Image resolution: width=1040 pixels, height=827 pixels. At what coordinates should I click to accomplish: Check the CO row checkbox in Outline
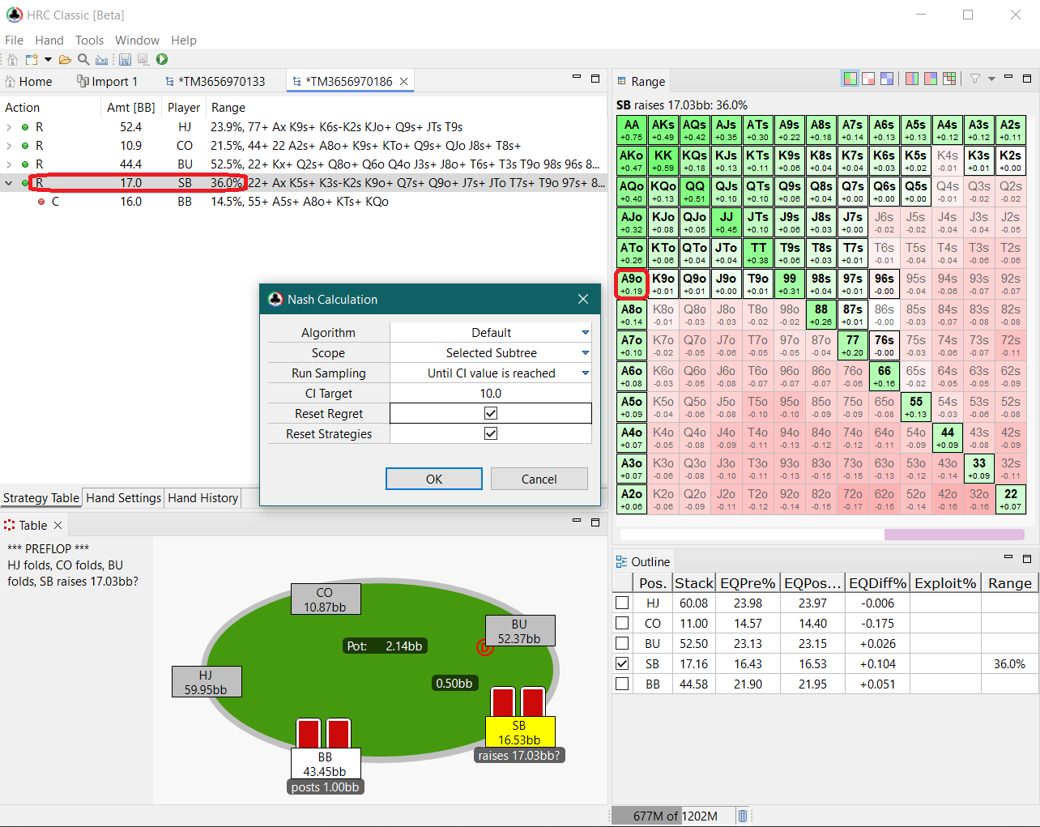pos(622,623)
